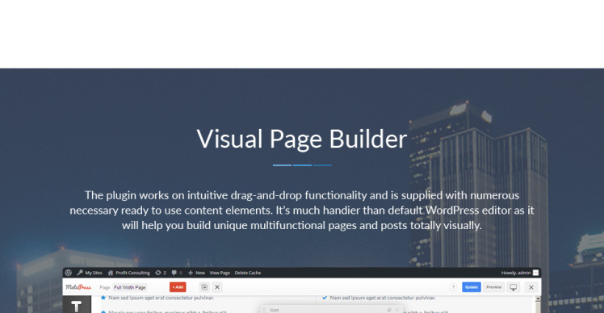Open the My Sites menu

(90, 273)
